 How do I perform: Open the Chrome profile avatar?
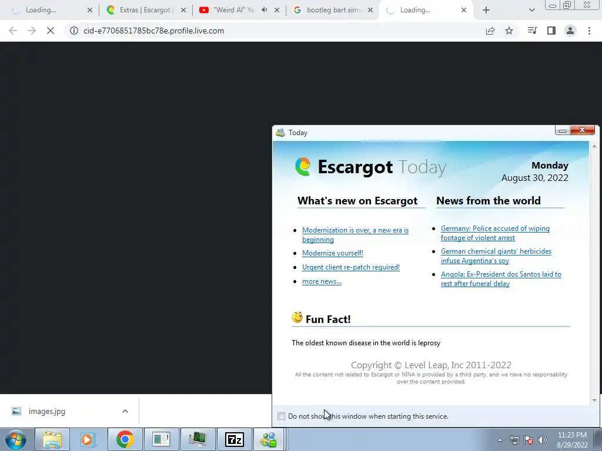(570, 31)
